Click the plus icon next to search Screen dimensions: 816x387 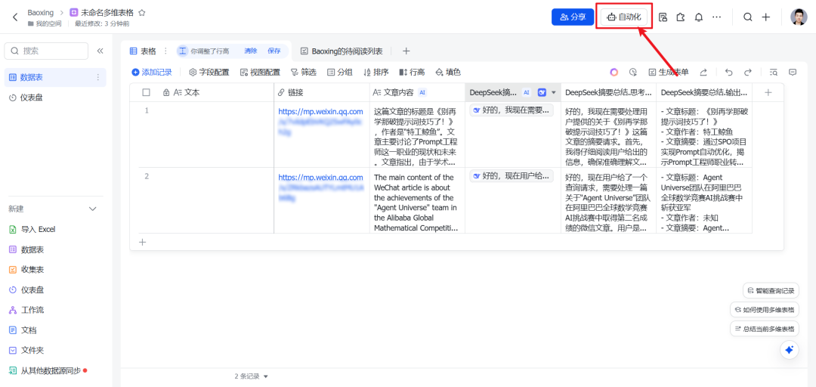(x=765, y=17)
